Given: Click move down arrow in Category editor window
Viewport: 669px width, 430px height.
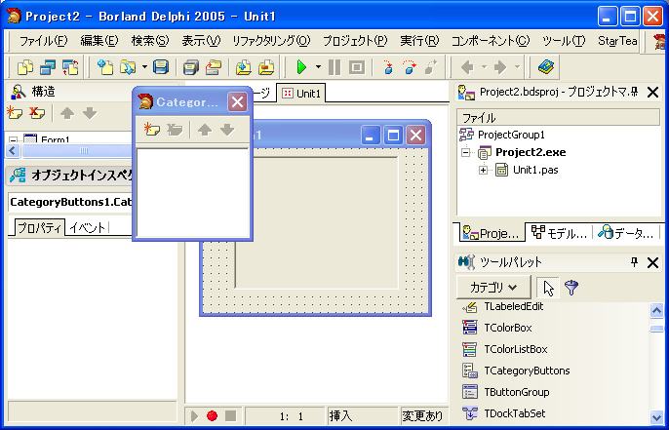Looking at the screenshot, I should [227, 130].
